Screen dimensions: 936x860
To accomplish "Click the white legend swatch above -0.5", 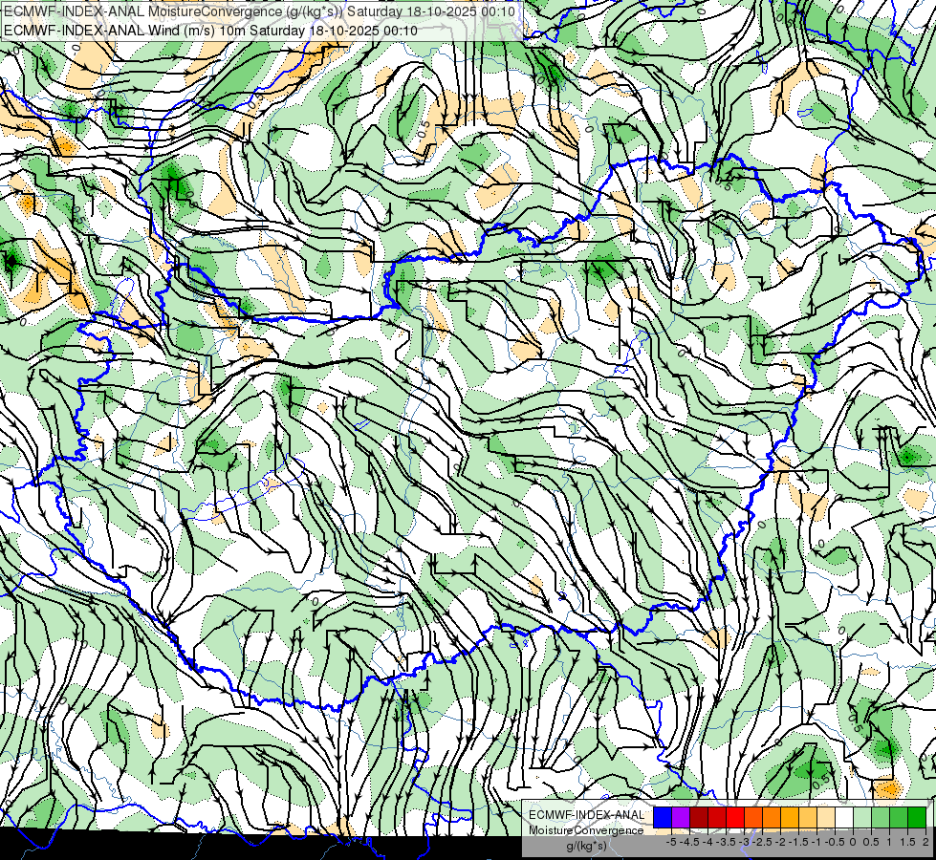I will tap(844, 817).
